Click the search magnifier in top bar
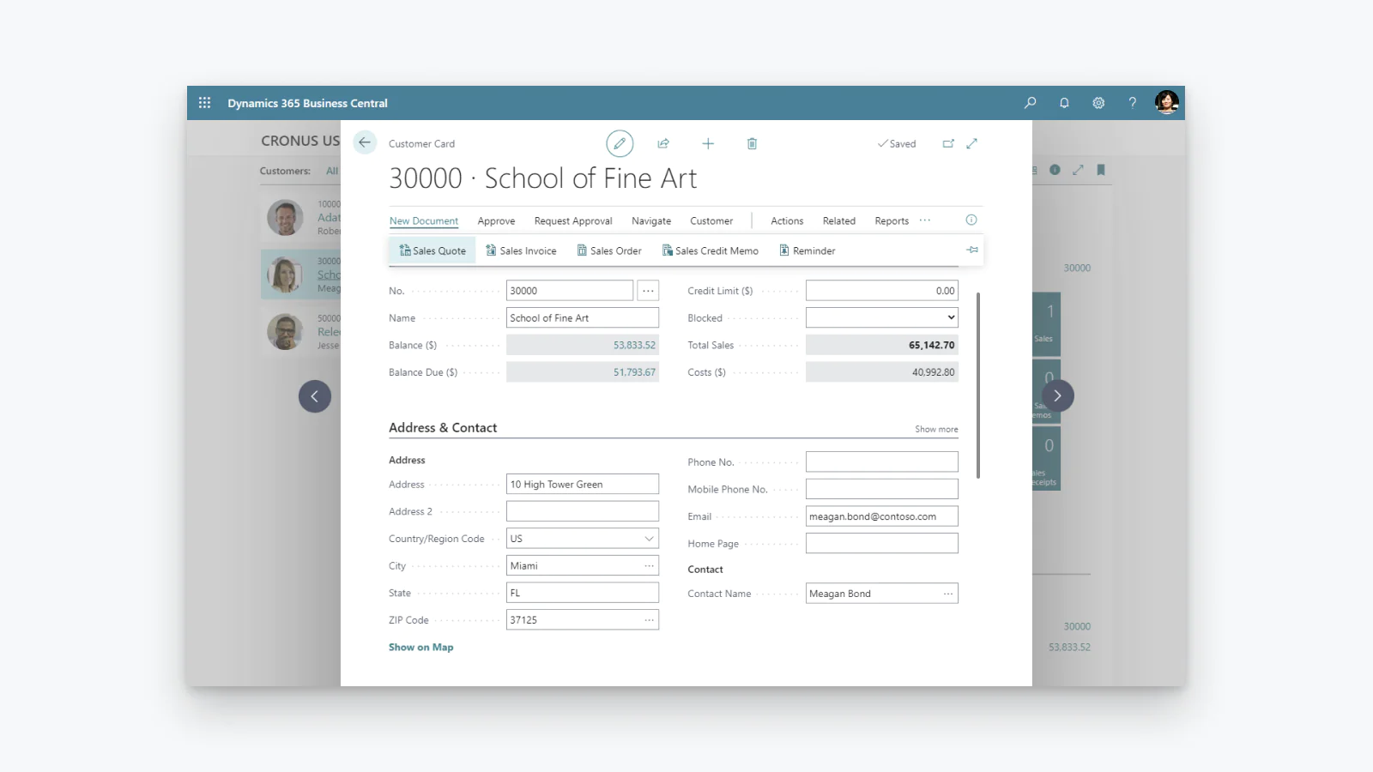The height and width of the screenshot is (772, 1373). tap(1030, 103)
